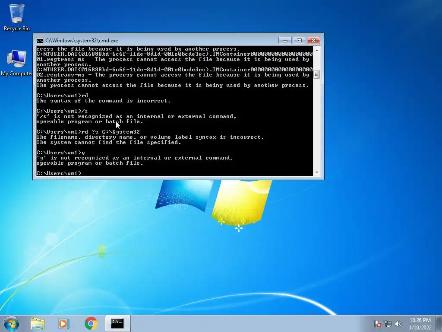Click the 'C:\Users\vm1>rd' command line
Viewport: 442px width, 332px height.
(x=62, y=96)
